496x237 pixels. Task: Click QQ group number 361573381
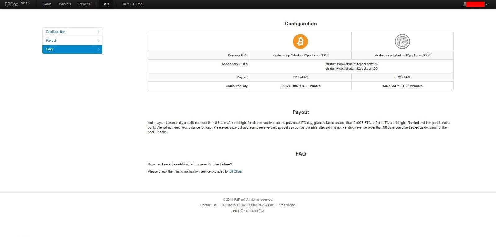point(249,205)
